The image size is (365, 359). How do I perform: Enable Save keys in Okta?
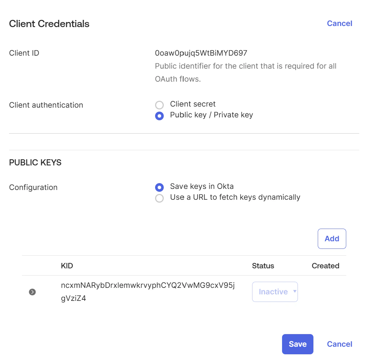click(x=159, y=187)
